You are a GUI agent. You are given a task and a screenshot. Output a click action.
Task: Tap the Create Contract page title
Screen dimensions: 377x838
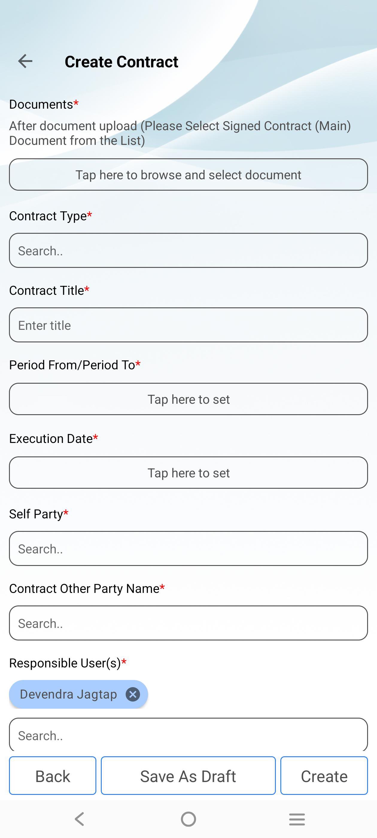(121, 61)
